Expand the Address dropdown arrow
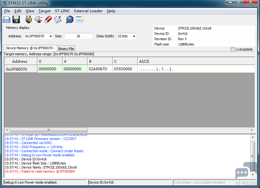260x188 pixels. click(50, 36)
